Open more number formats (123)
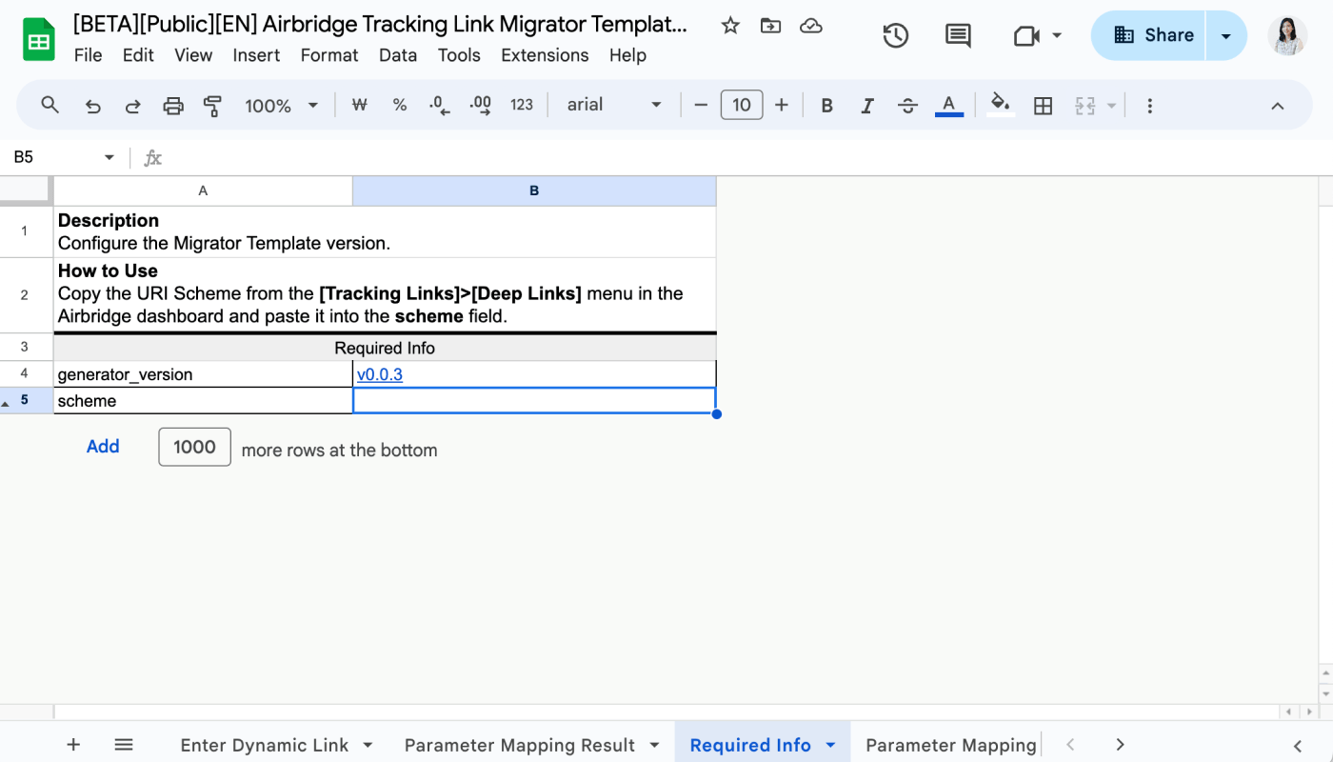 522,105
